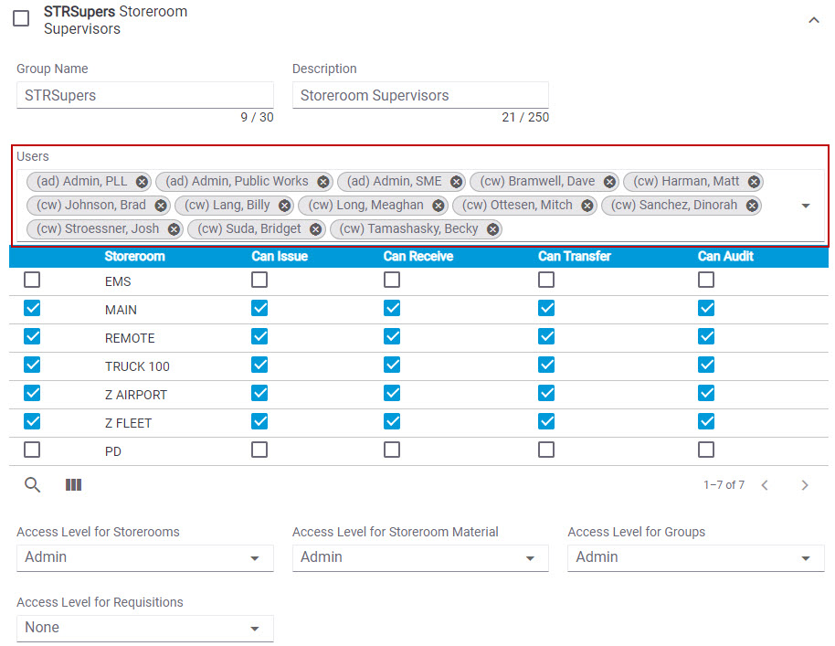Click the storeroom table search icon

pos(33,485)
